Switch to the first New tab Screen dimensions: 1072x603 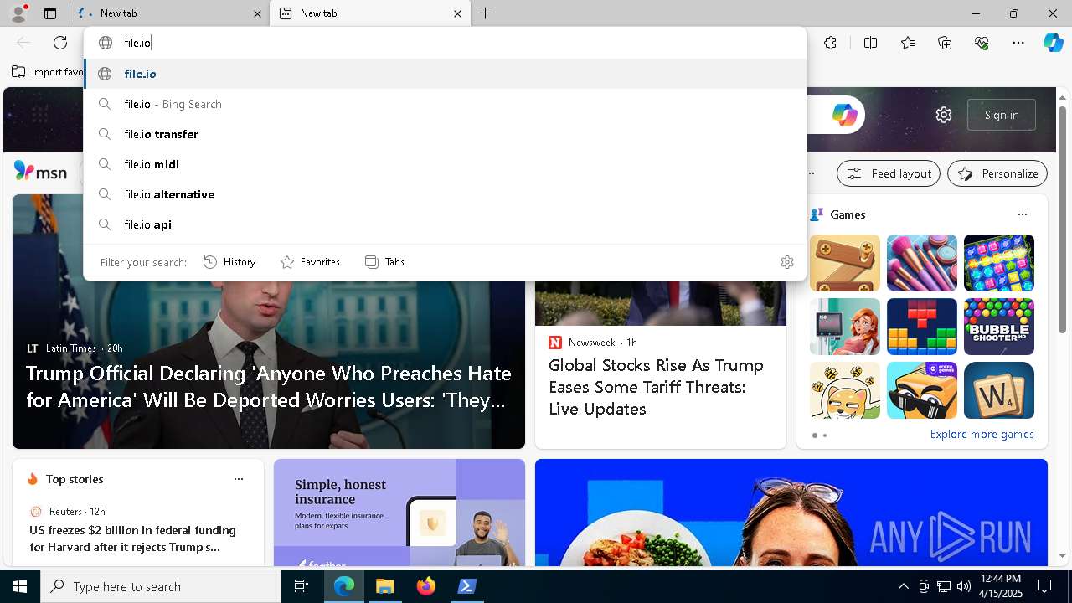click(169, 13)
